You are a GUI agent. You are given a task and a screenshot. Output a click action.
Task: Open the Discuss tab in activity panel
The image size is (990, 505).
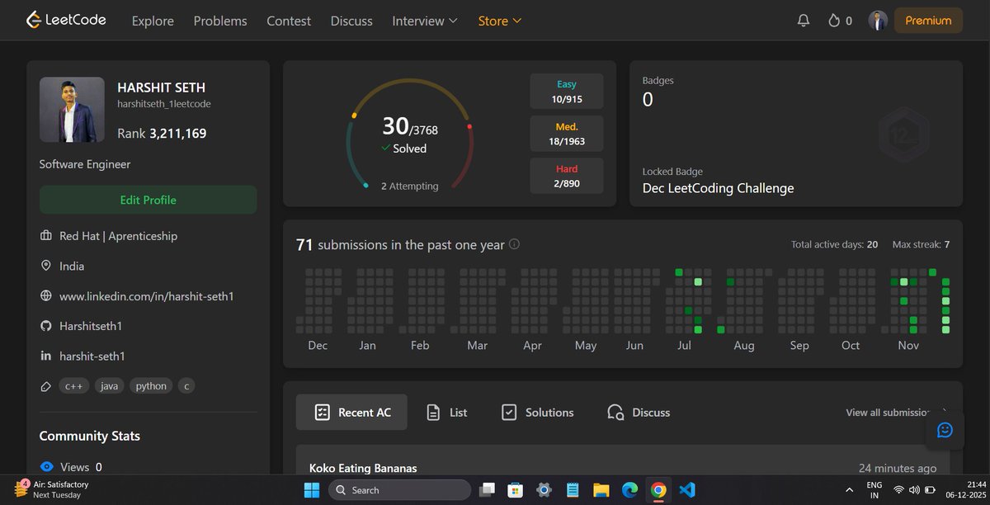[638, 412]
